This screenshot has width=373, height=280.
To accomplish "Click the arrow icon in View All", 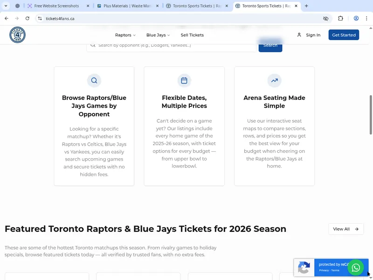I will pos(357,229).
